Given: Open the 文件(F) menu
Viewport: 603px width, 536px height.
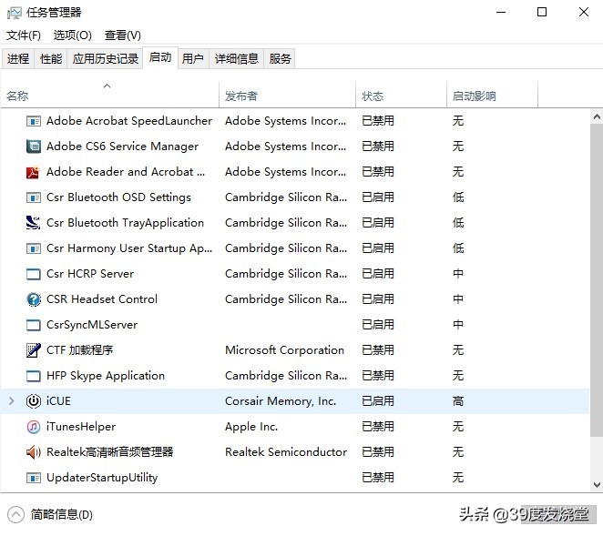Looking at the screenshot, I should click(x=24, y=35).
